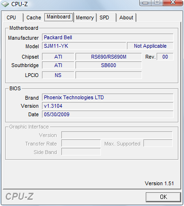The height and width of the screenshot is (206, 184).
Task: Click the LPCIO label
Action: (32, 75)
